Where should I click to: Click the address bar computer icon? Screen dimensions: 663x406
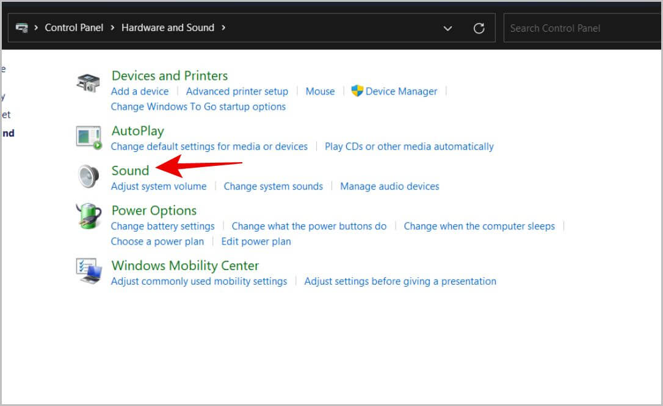coord(21,28)
